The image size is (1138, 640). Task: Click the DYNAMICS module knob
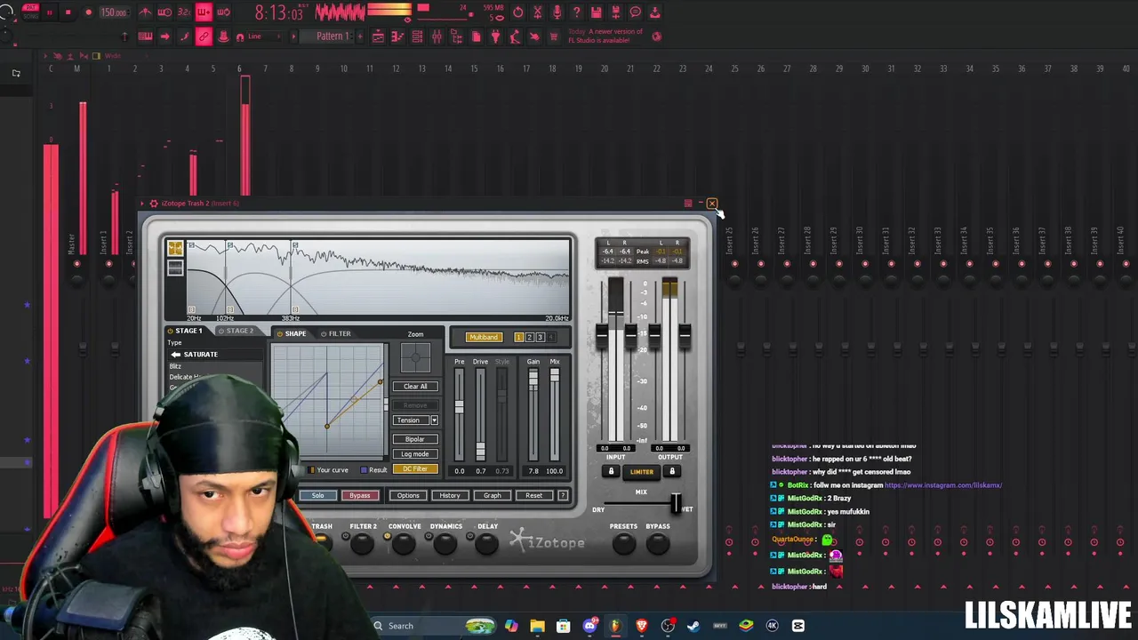point(445,543)
